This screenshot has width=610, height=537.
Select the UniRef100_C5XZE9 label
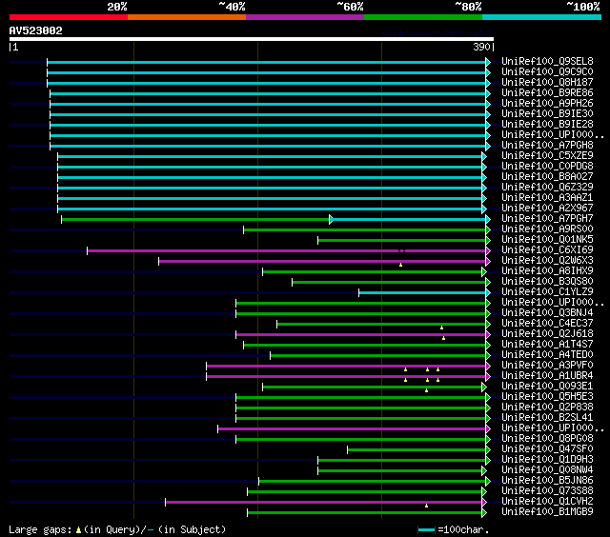click(547, 156)
